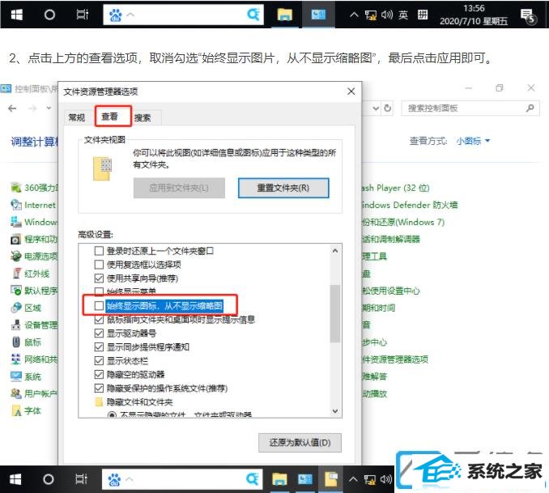The height and width of the screenshot is (493, 549).
Task: Uncheck 隐藏空的驱动器
Action: pyautogui.click(x=99, y=375)
